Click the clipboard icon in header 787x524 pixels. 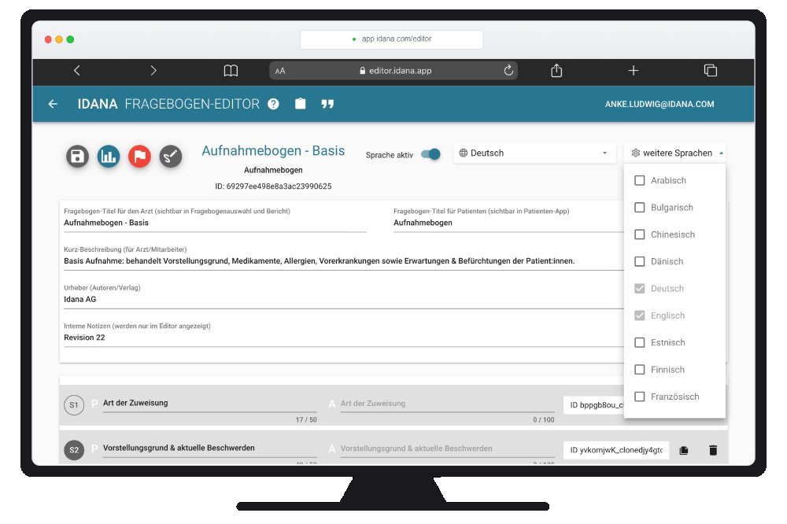(x=300, y=104)
